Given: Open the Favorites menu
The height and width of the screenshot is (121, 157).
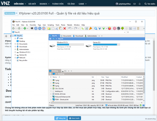Looking at the screenshot, I should pos(33,25).
